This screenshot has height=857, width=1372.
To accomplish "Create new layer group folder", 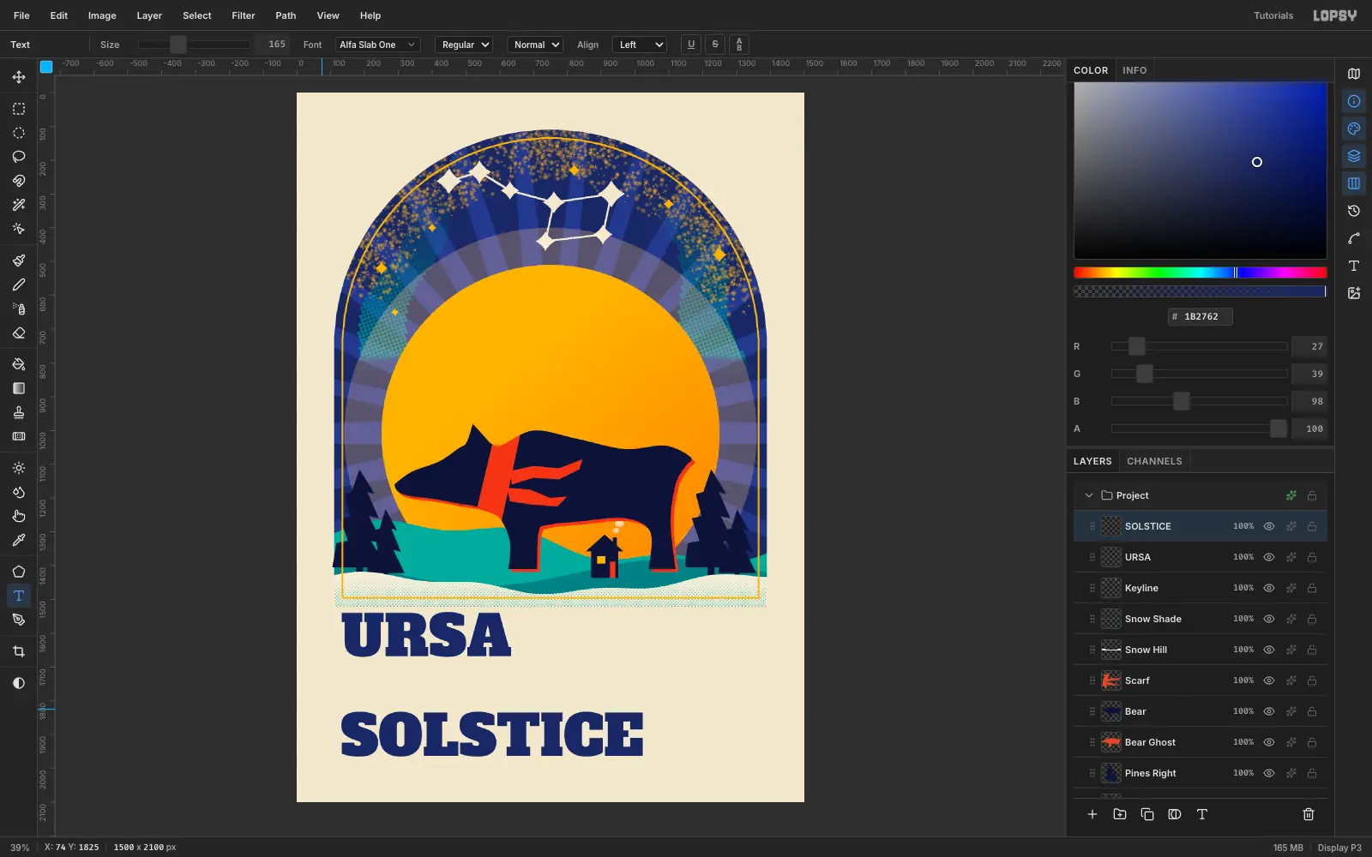I will (1120, 814).
